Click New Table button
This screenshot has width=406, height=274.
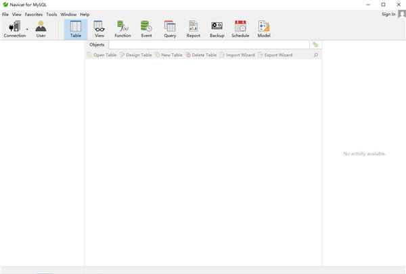168,55
